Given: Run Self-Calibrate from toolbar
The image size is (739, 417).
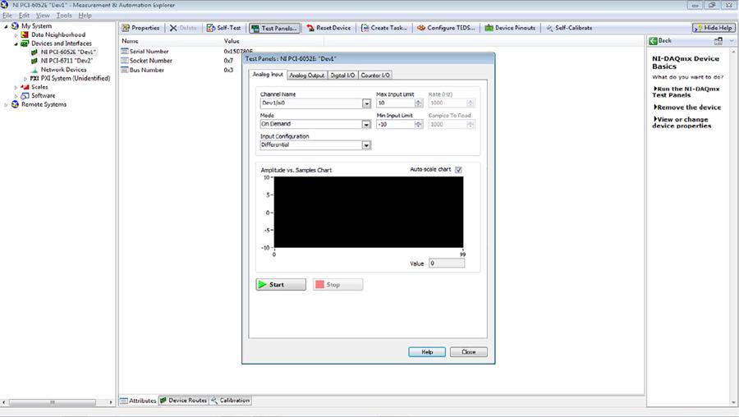Looking at the screenshot, I should (x=569, y=28).
